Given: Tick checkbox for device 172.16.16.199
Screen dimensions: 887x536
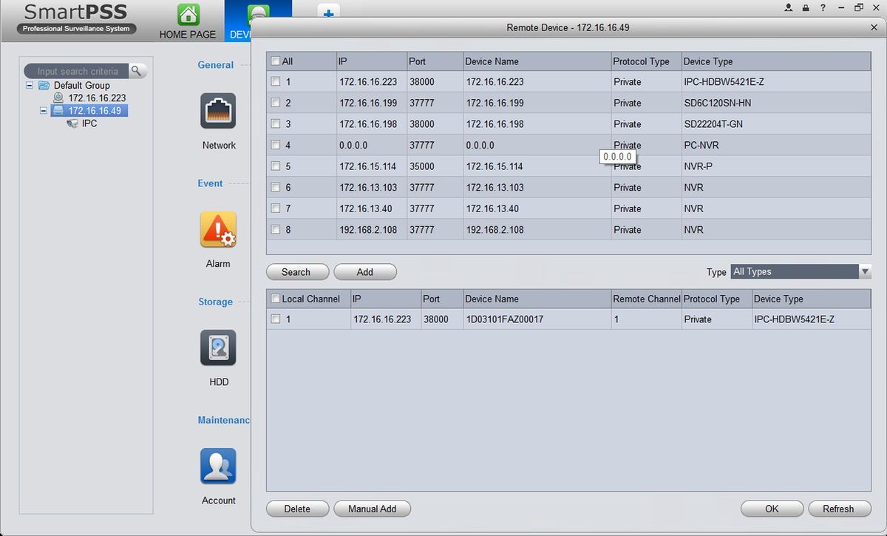Looking at the screenshot, I should pos(276,103).
